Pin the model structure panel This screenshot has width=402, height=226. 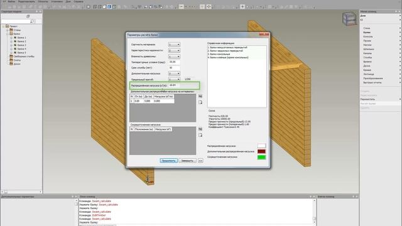point(36,11)
